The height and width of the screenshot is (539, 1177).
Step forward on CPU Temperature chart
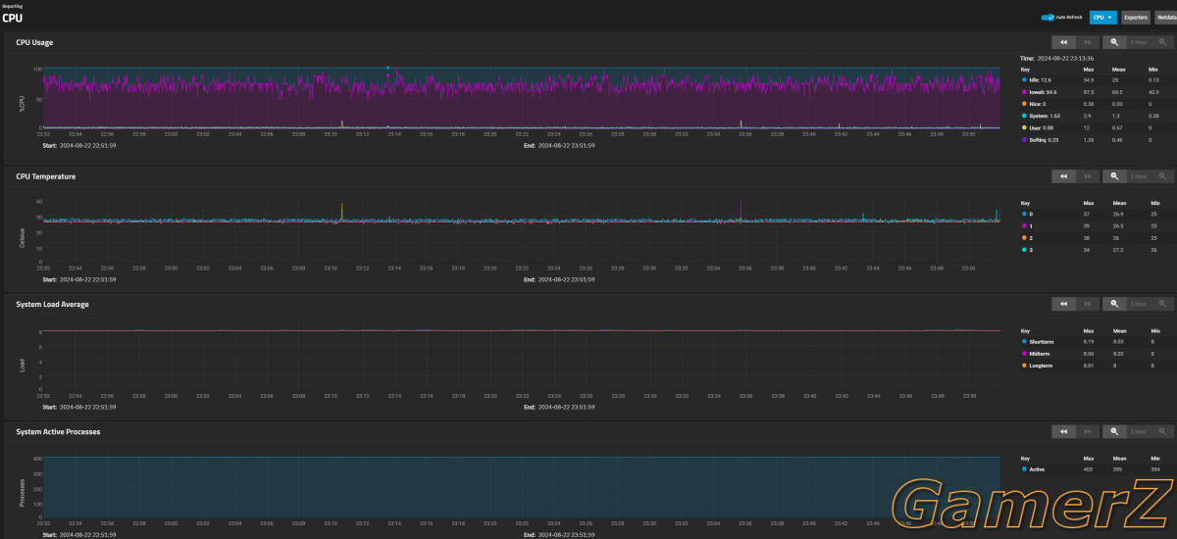click(1087, 176)
